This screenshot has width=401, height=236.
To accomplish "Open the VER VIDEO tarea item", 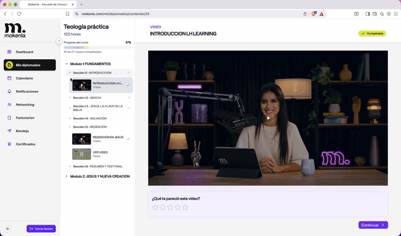I will tap(101, 154).
